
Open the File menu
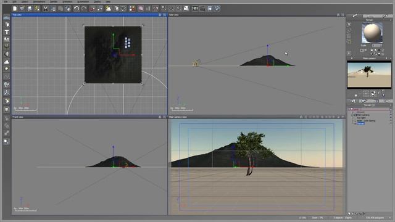click(x=6, y=1)
